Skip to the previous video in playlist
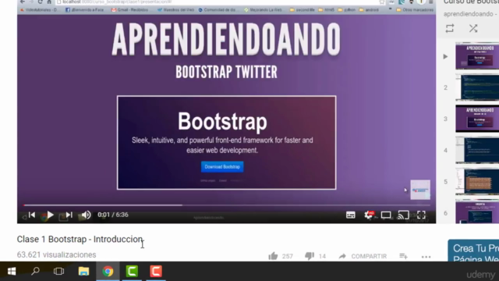The image size is (499, 281). (x=32, y=215)
